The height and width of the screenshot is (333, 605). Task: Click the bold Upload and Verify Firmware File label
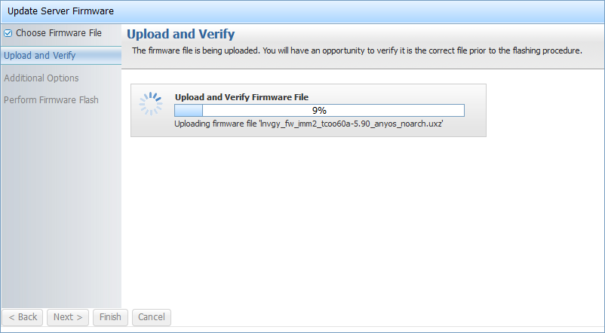[241, 97]
